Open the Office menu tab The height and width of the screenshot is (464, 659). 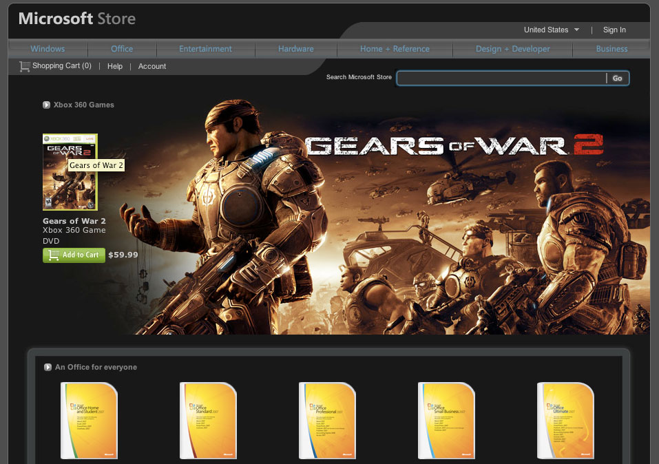pyautogui.click(x=122, y=49)
